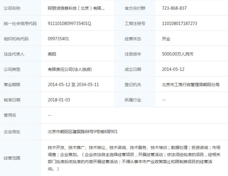Screen dimensions: 228x176
Task: Click the 登记机关 label
Action: point(133,85)
